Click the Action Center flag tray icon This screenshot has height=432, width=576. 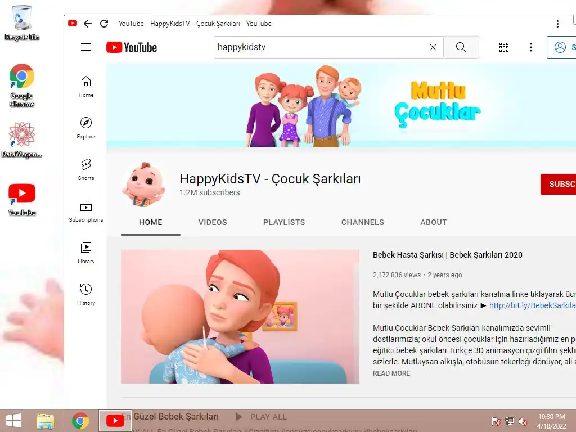point(496,421)
